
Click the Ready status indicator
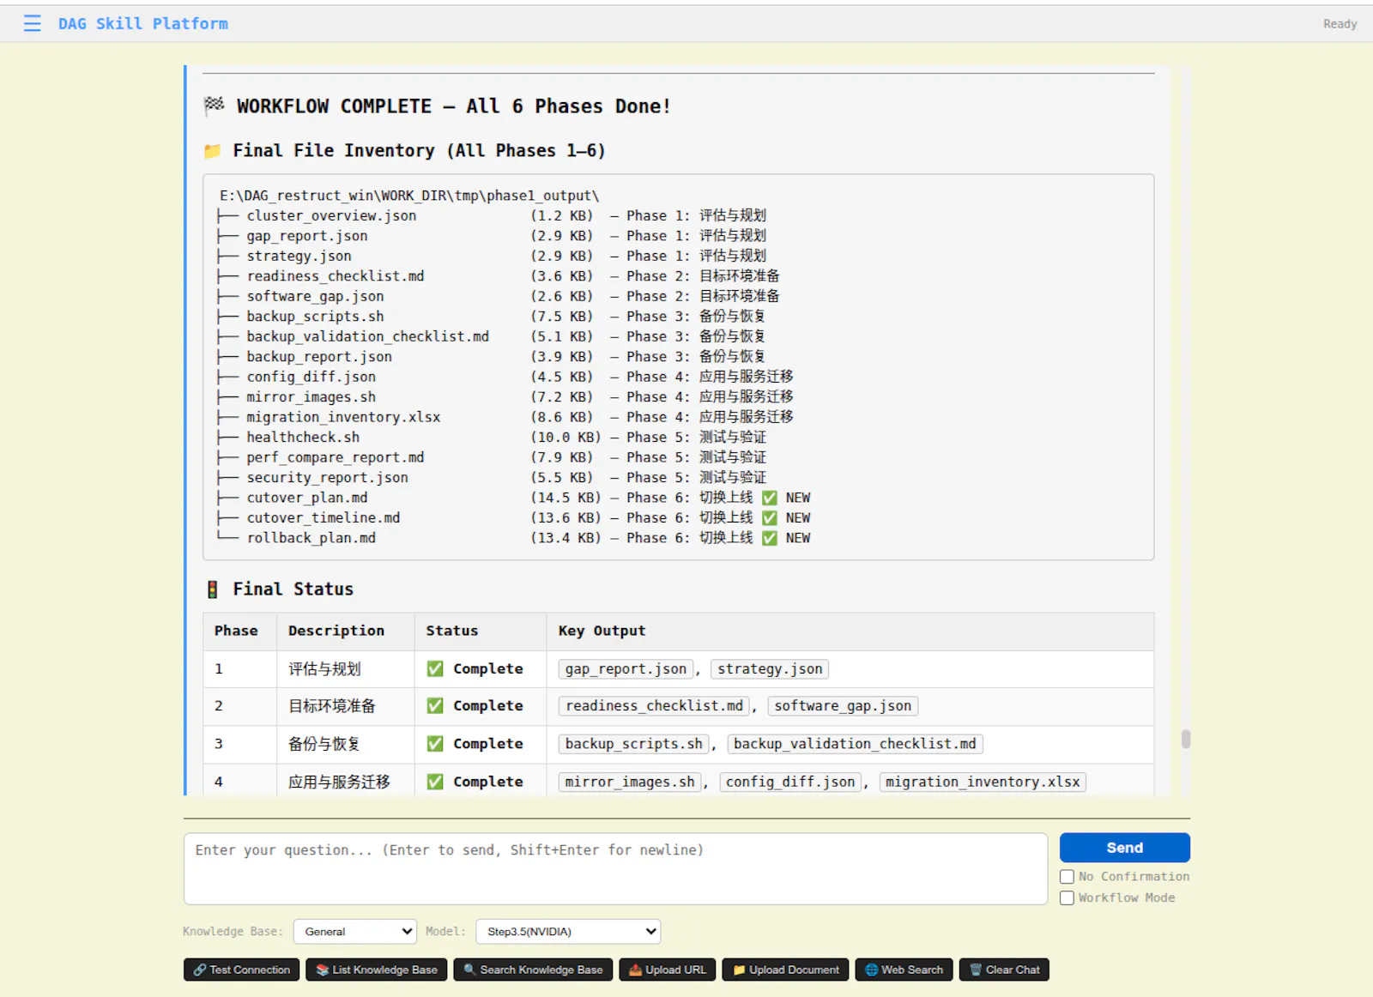pyautogui.click(x=1340, y=24)
